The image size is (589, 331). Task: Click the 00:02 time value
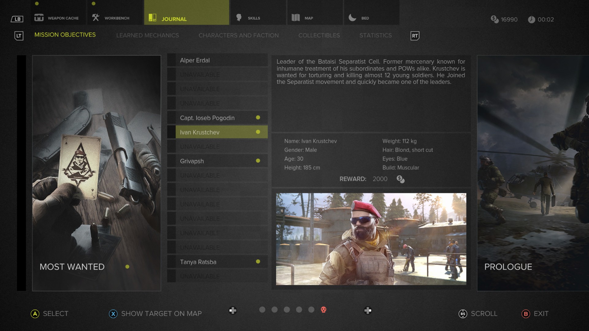pyautogui.click(x=546, y=20)
